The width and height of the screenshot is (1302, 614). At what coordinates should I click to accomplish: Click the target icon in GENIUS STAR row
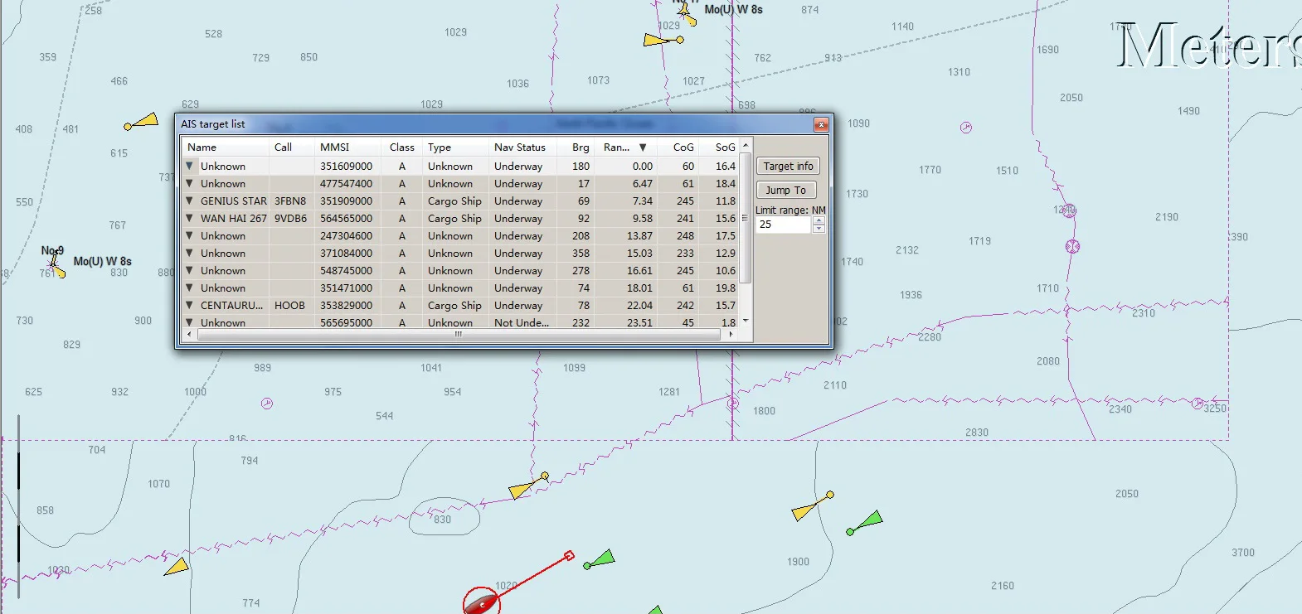pyautogui.click(x=189, y=201)
